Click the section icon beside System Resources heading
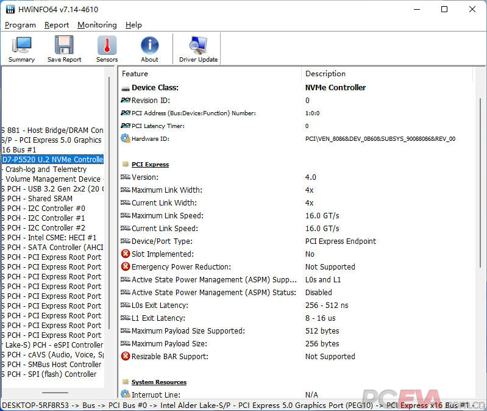487x411 pixels. pos(126,382)
